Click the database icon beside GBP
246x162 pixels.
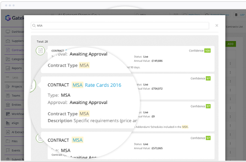coord(236,15)
